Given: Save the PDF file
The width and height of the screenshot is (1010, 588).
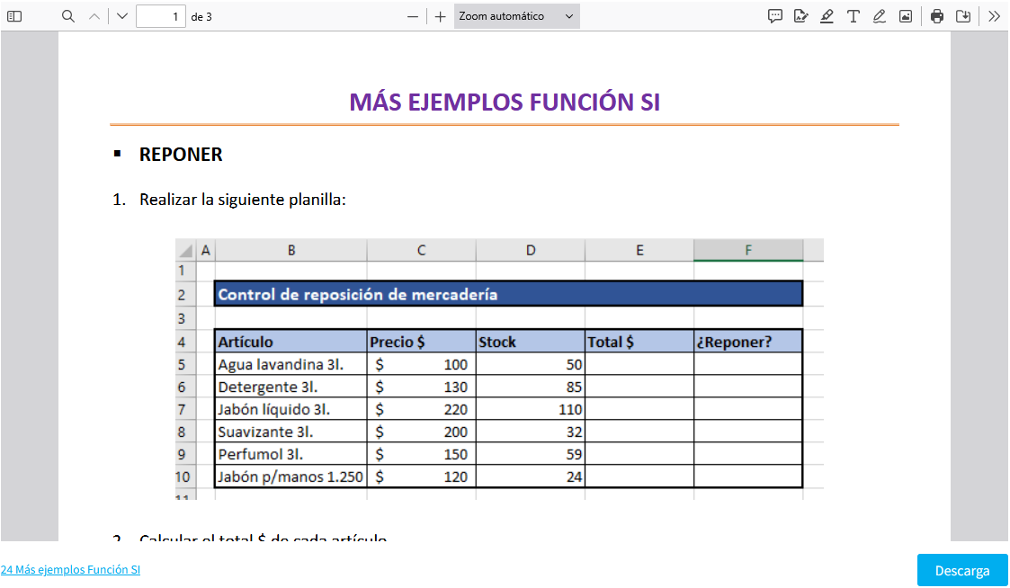Looking at the screenshot, I should (x=963, y=16).
